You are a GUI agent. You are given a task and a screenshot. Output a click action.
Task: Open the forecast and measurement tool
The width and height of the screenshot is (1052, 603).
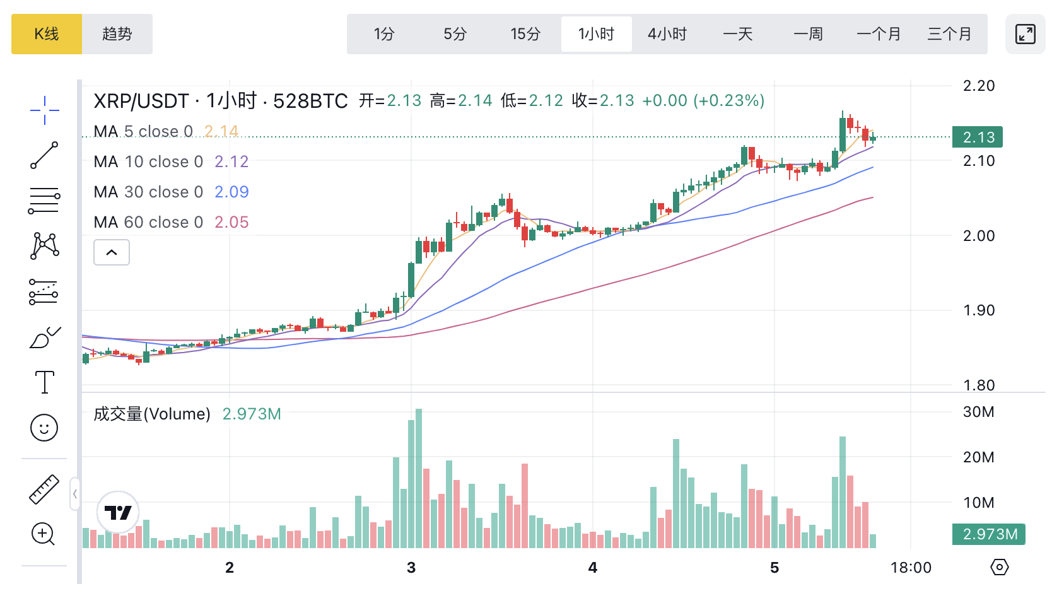(x=44, y=292)
